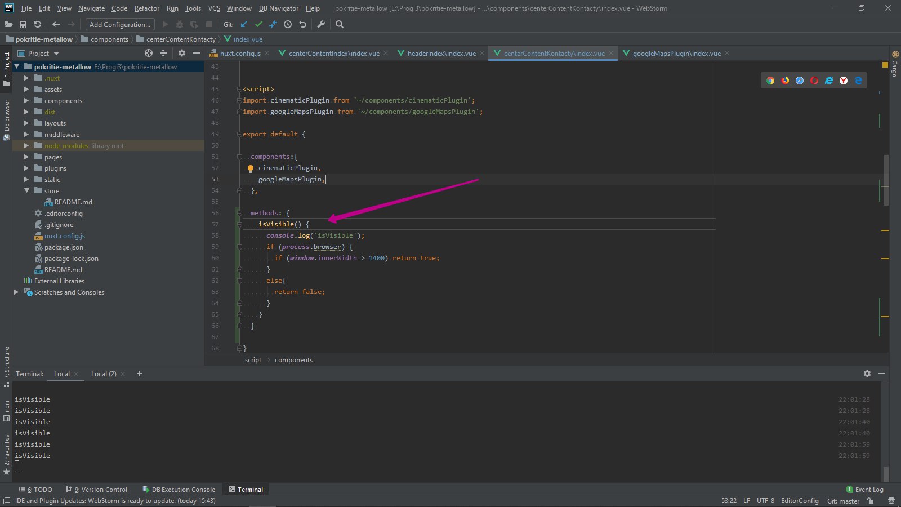Synchronize files with refresh icon
The height and width of the screenshot is (507, 901).
pyautogui.click(x=38, y=24)
